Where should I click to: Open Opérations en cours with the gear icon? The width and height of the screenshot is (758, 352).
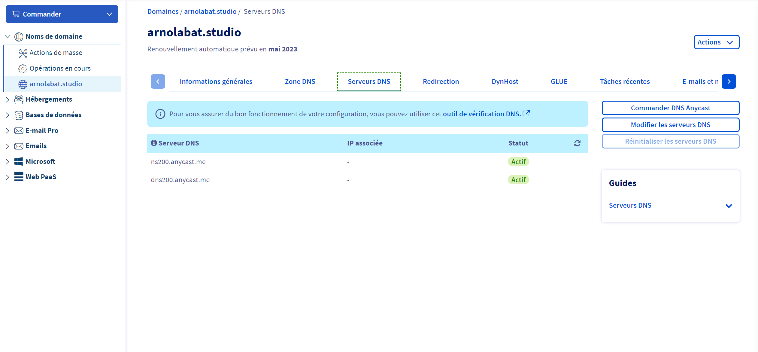[60, 69]
